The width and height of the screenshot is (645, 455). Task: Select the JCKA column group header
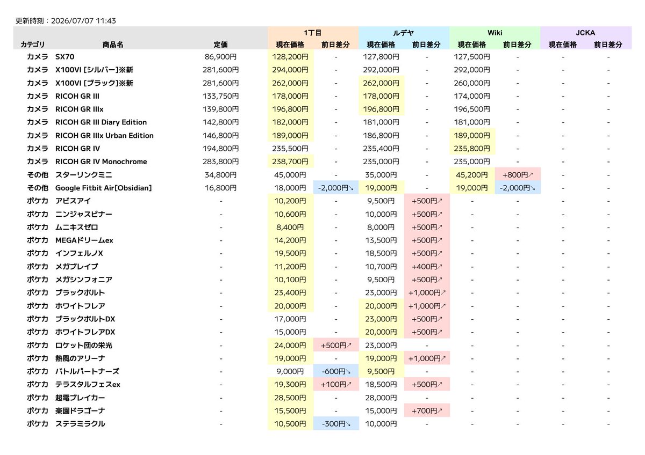pos(586,33)
